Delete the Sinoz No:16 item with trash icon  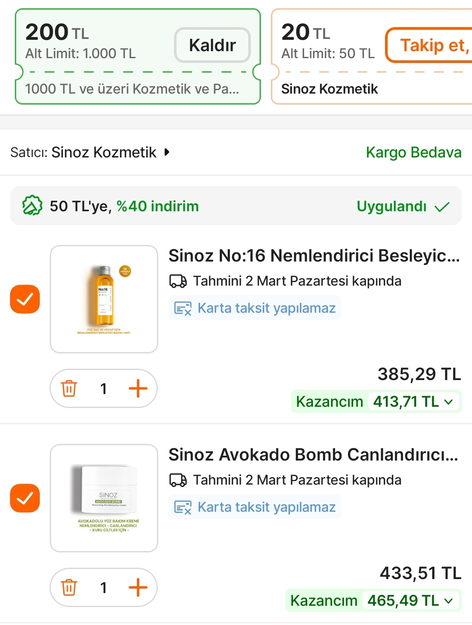click(69, 388)
